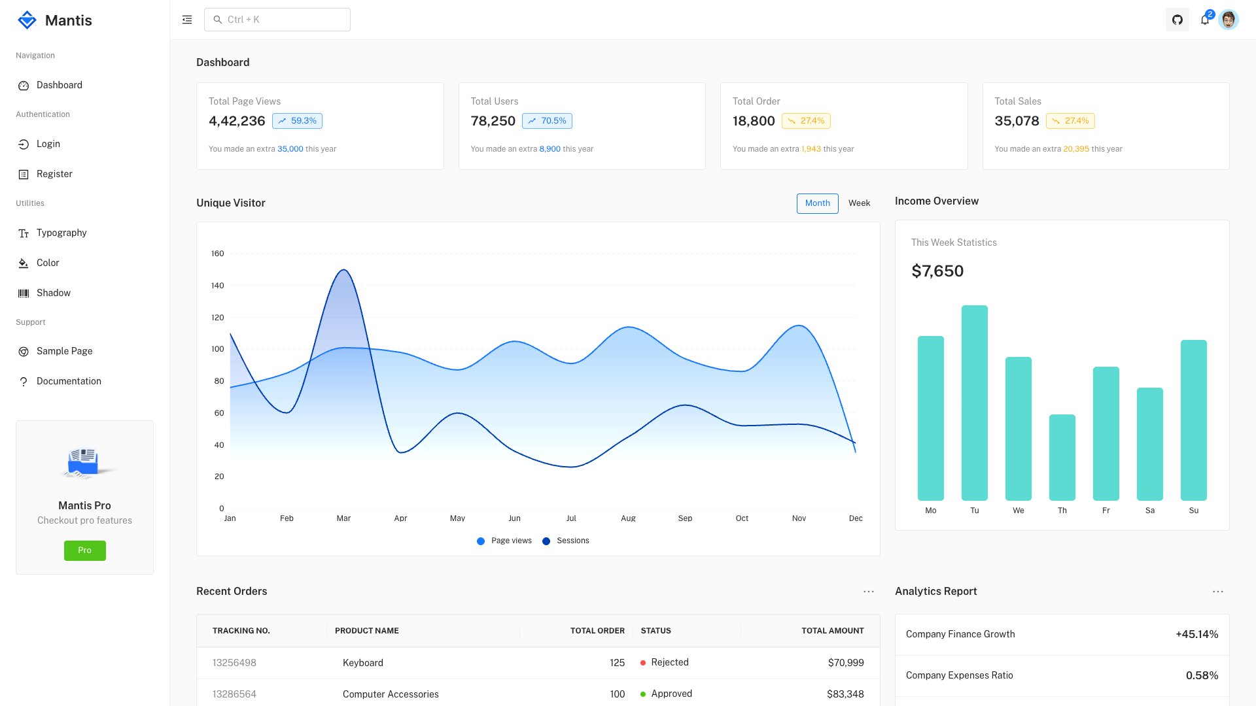Select the Typography utility icon
The width and height of the screenshot is (1256, 706).
point(24,233)
